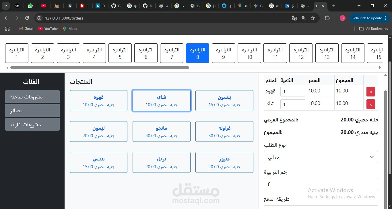392x209 pixels.
Task: Select table الترابيزة 4
Action: (94, 53)
